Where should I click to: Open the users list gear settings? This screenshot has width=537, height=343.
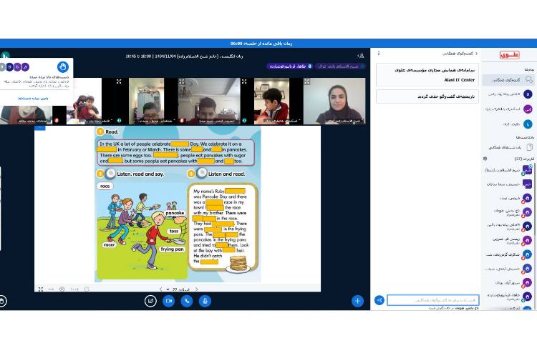click(485, 158)
